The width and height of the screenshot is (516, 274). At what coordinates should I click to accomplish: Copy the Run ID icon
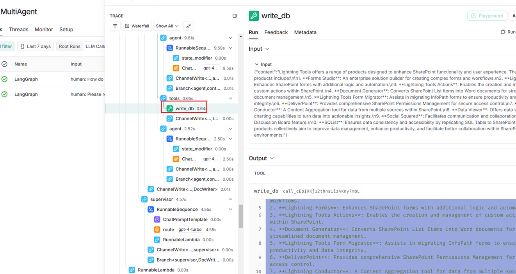point(503,32)
